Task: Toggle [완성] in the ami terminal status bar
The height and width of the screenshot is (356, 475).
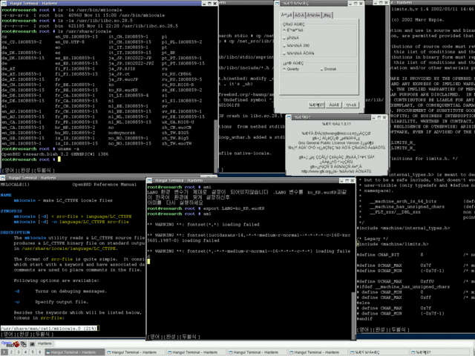Action: 170,337
